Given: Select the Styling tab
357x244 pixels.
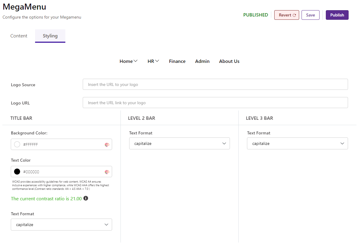Looking at the screenshot, I should click(x=50, y=36).
